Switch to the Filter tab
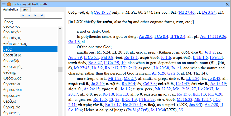The image size is (231, 116). tap(25, 10)
